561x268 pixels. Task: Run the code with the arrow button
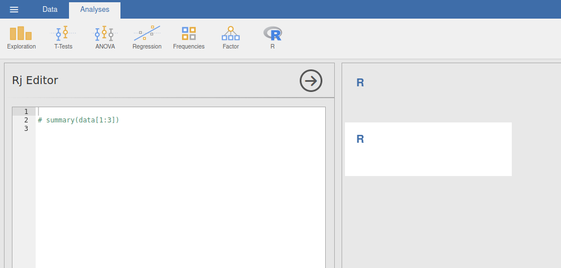(x=310, y=81)
